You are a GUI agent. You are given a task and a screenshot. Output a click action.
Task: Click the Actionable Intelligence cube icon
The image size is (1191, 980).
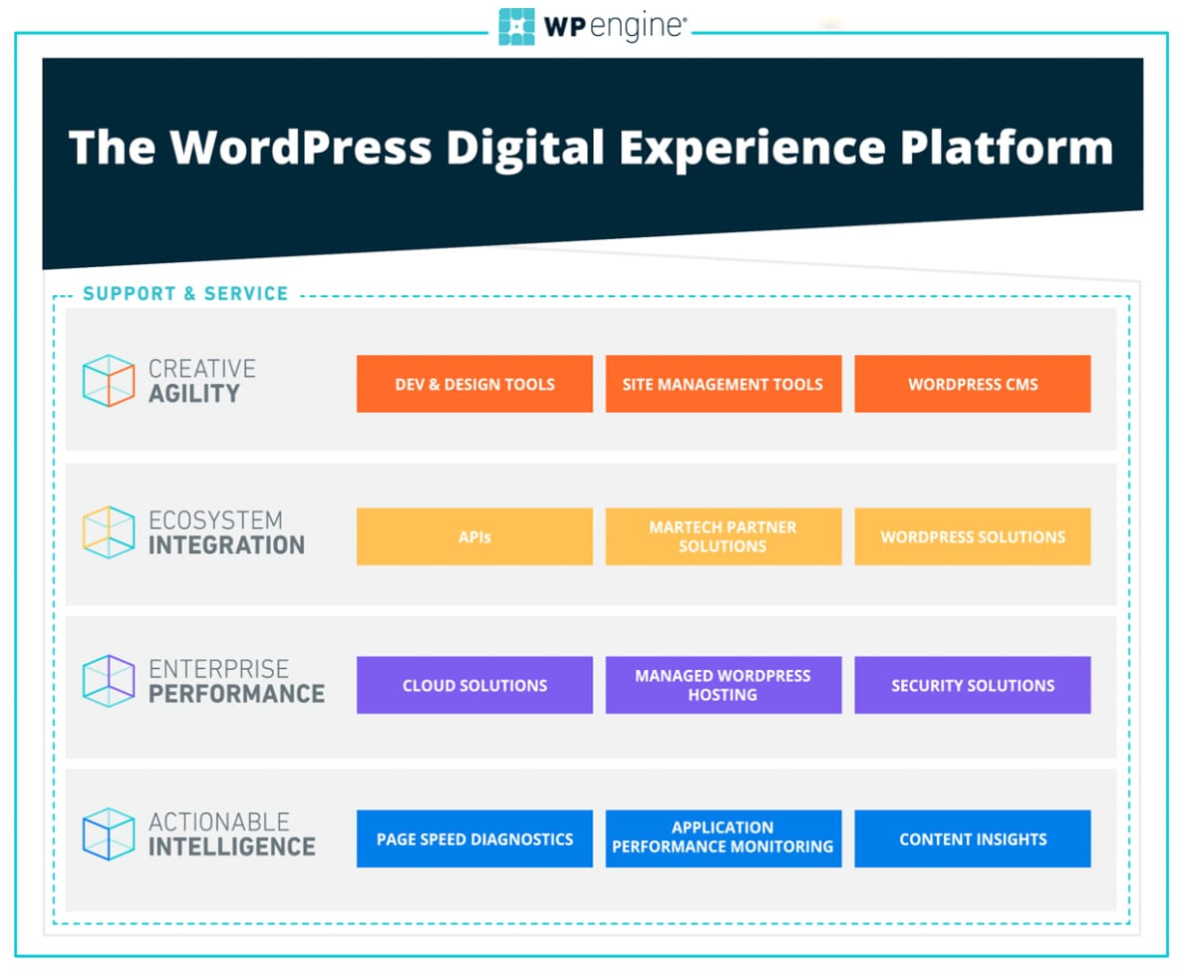[x=109, y=834]
